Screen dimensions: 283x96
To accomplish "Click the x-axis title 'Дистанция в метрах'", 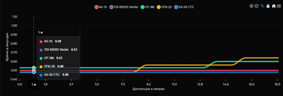I will [149, 89].
